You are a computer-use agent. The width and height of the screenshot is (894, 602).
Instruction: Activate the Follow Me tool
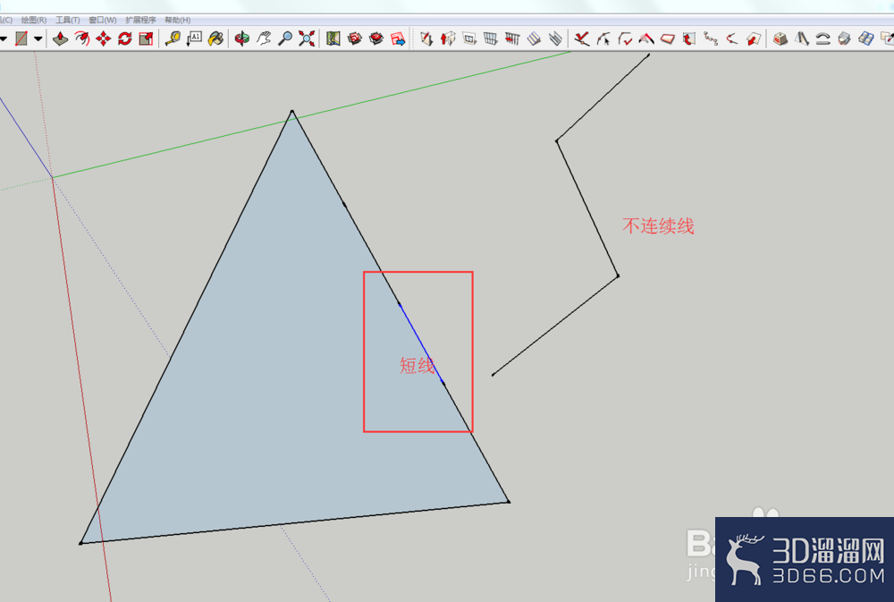(x=82, y=38)
